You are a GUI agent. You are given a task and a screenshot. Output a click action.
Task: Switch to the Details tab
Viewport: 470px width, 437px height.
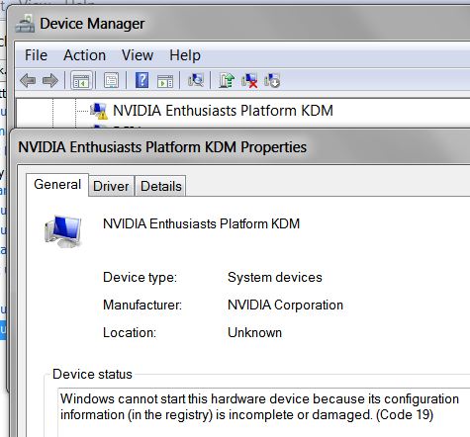click(x=161, y=186)
